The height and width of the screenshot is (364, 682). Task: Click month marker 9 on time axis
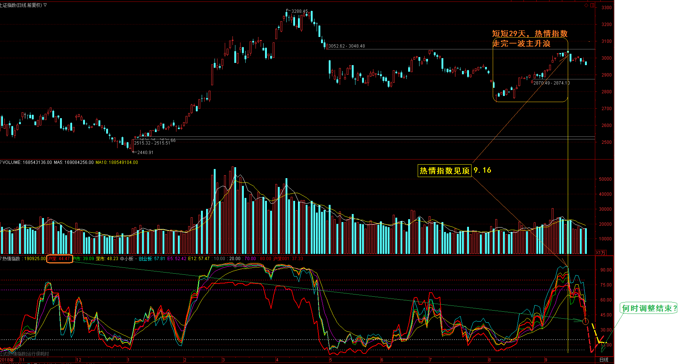[x=546, y=360]
